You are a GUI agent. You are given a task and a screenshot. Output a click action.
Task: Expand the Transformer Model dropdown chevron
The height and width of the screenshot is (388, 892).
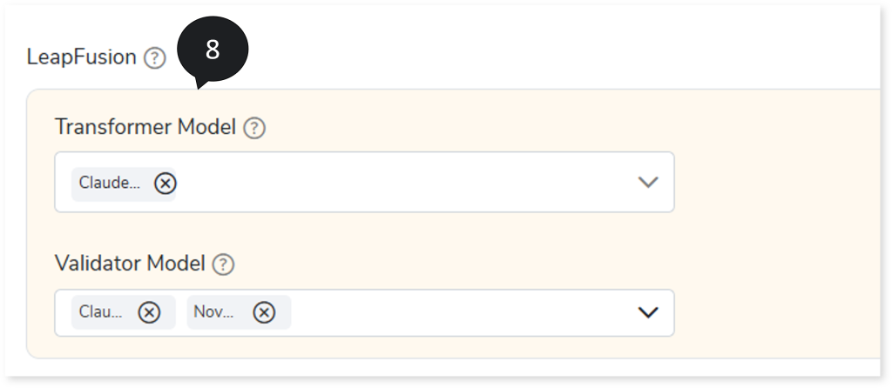point(647,182)
